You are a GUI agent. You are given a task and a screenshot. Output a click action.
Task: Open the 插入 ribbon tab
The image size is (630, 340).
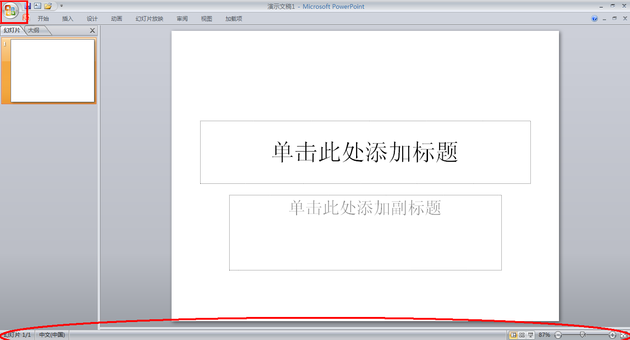coord(68,19)
